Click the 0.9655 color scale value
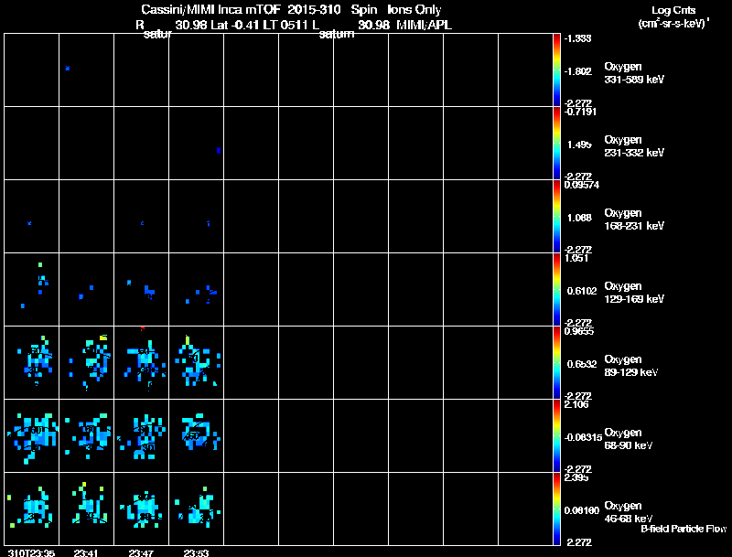732x557 pixels. point(579,332)
